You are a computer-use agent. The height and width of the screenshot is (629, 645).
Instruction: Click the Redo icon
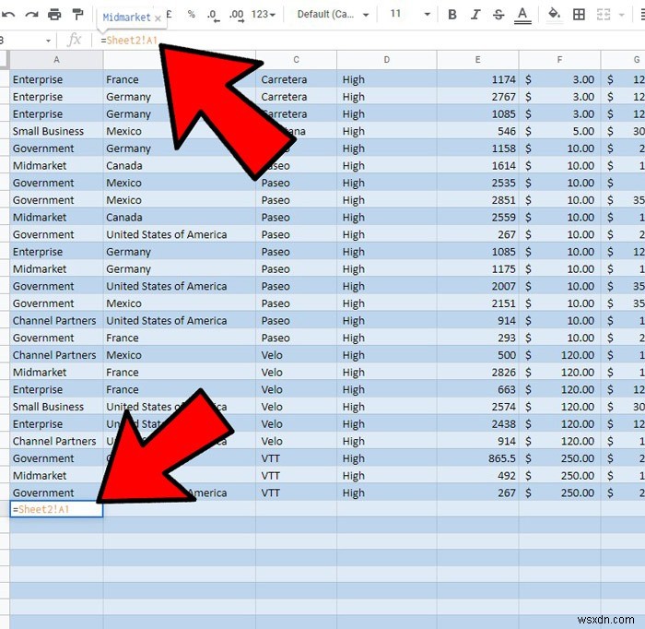pos(31,15)
